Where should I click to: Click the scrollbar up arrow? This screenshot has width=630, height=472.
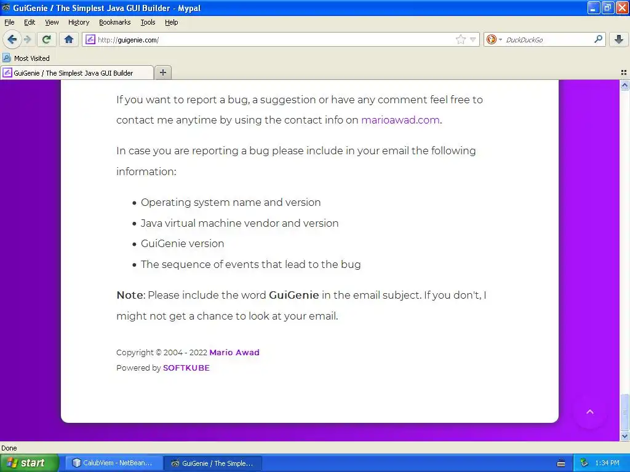624,85
